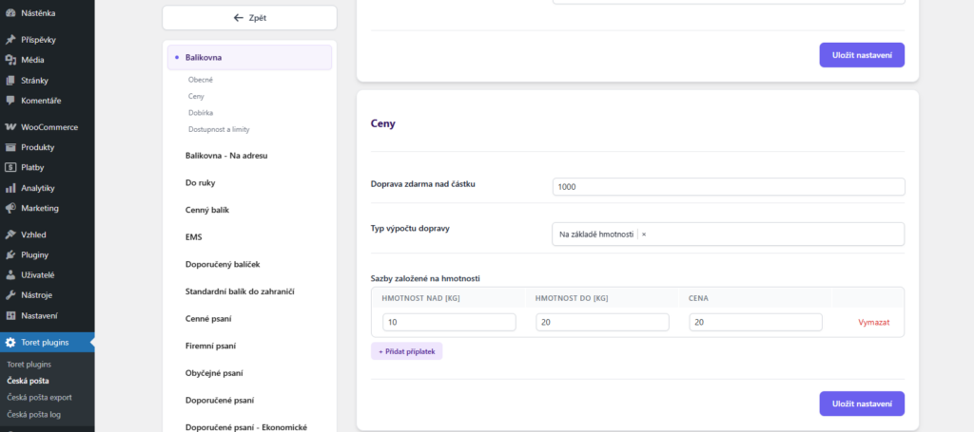Screen dimensions: 974x432
Task: Go to Dobírka subsection
Action: coord(199,112)
